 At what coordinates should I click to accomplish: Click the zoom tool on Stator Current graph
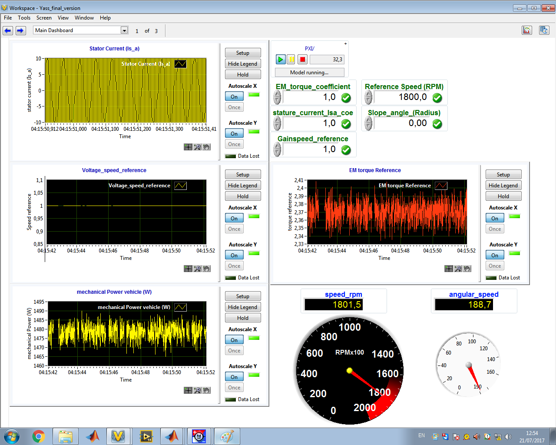(197, 147)
